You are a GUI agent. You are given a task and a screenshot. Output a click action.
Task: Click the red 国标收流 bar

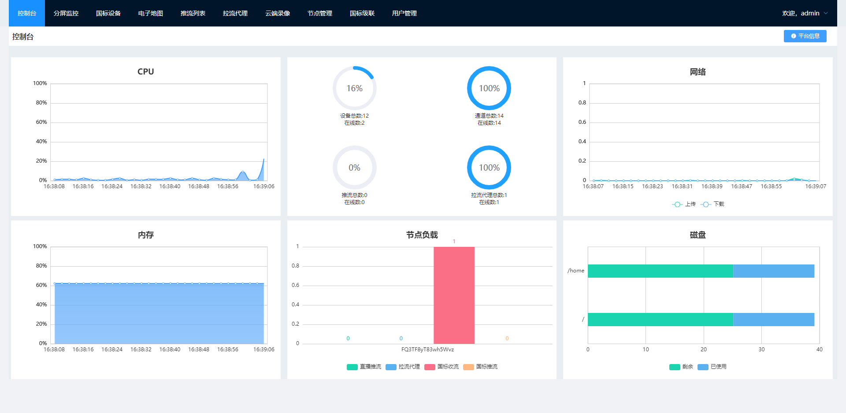pyautogui.click(x=454, y=295)
